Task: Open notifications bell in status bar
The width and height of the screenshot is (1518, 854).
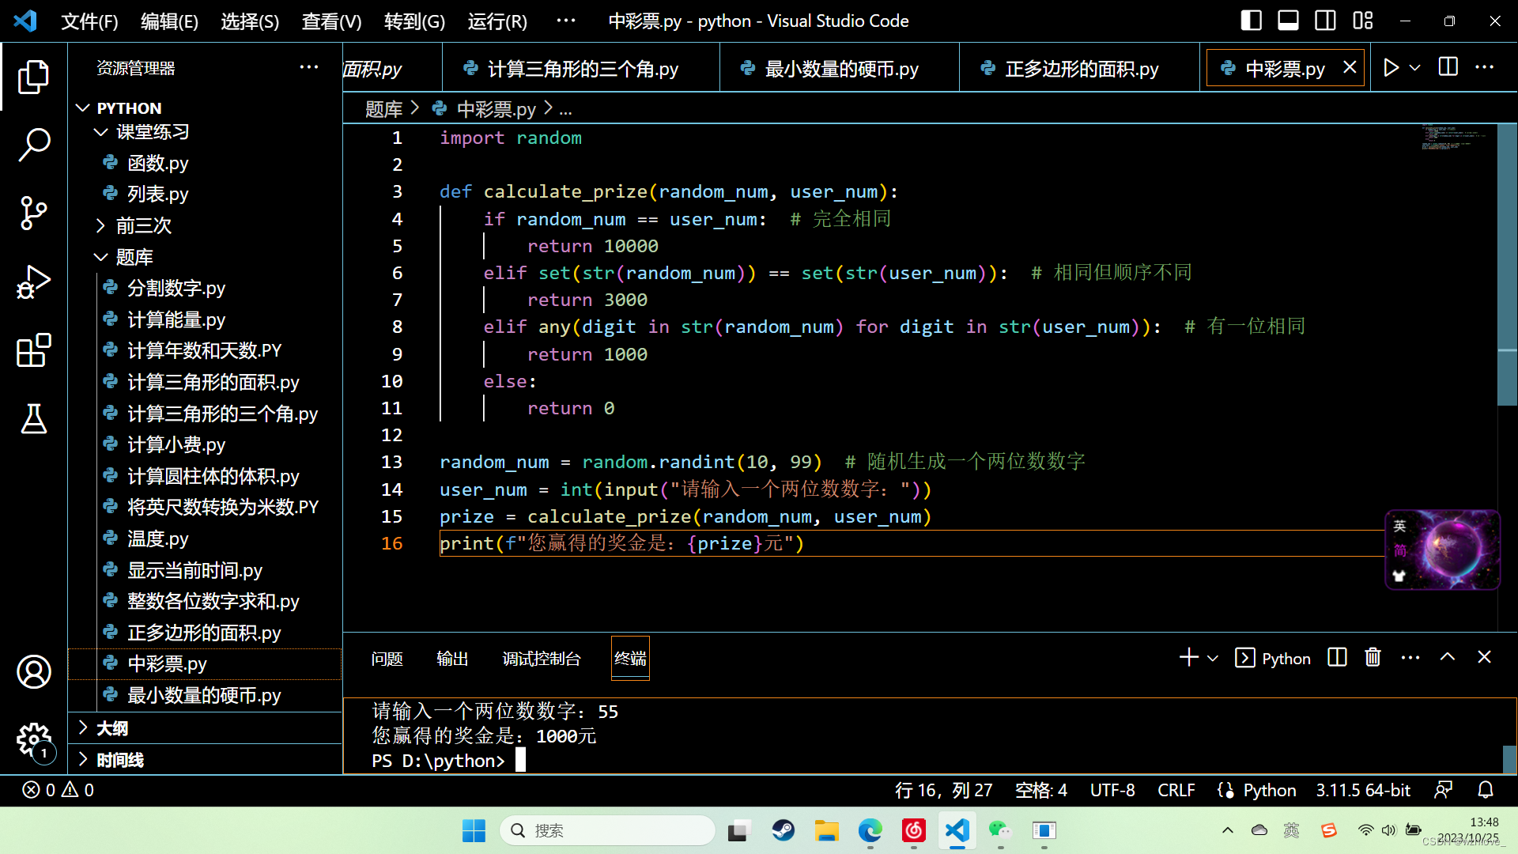Action: coord(1486,790)
